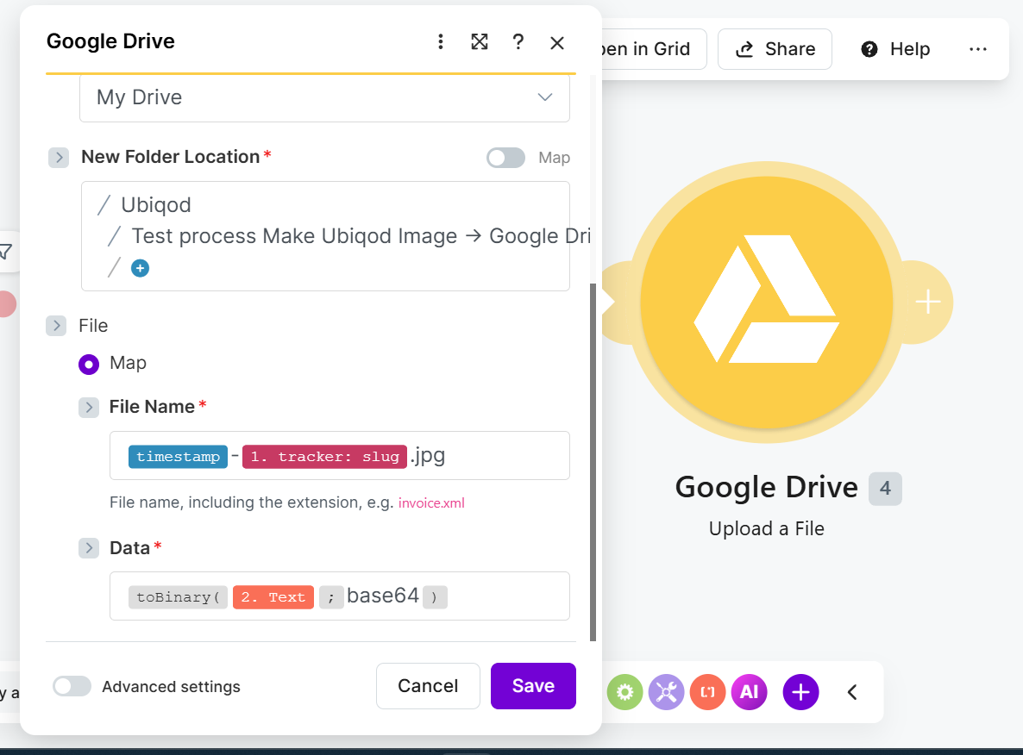1023x755 pixels.
Task: Expand the File section chevron
Action: coord(56,325)
